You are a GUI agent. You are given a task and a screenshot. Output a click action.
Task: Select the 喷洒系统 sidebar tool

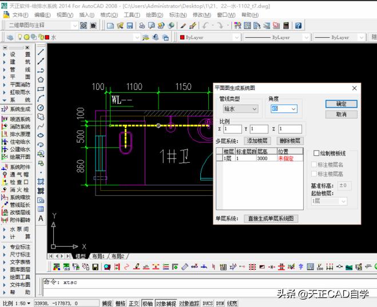(x=19, y=119)
